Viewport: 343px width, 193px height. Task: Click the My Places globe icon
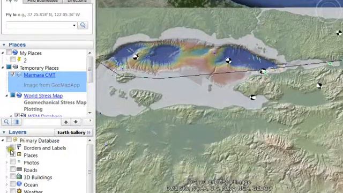click(x=15, y=53)
